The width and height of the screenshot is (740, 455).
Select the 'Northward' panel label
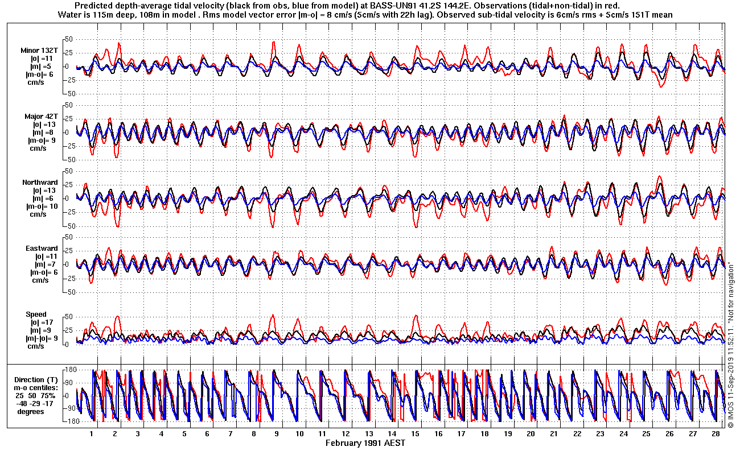tap(40, 183)
